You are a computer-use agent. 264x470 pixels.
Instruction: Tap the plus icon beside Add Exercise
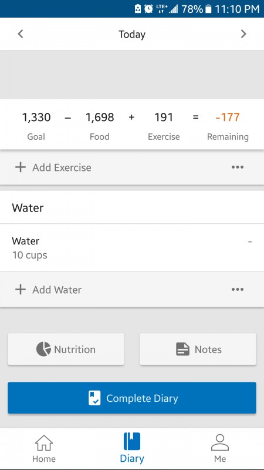21,167
